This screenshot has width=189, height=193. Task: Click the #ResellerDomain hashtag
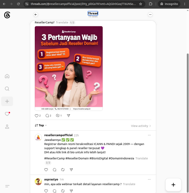[77, 158]
